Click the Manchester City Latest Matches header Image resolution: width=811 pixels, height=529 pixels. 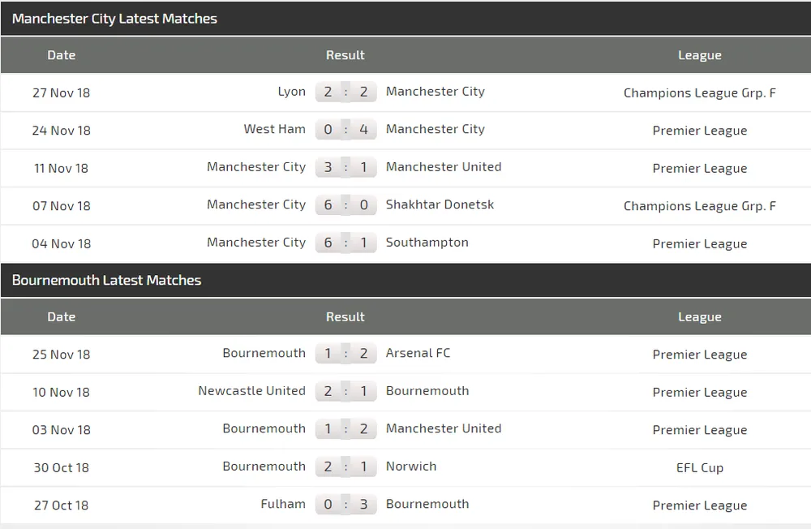(x=114, y=19)
